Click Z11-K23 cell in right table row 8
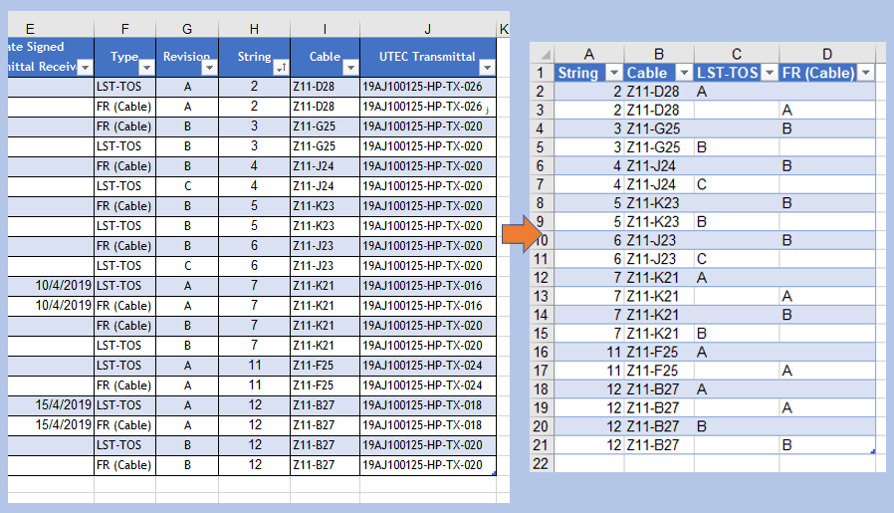Screen dimensions: 894x513 658,203
